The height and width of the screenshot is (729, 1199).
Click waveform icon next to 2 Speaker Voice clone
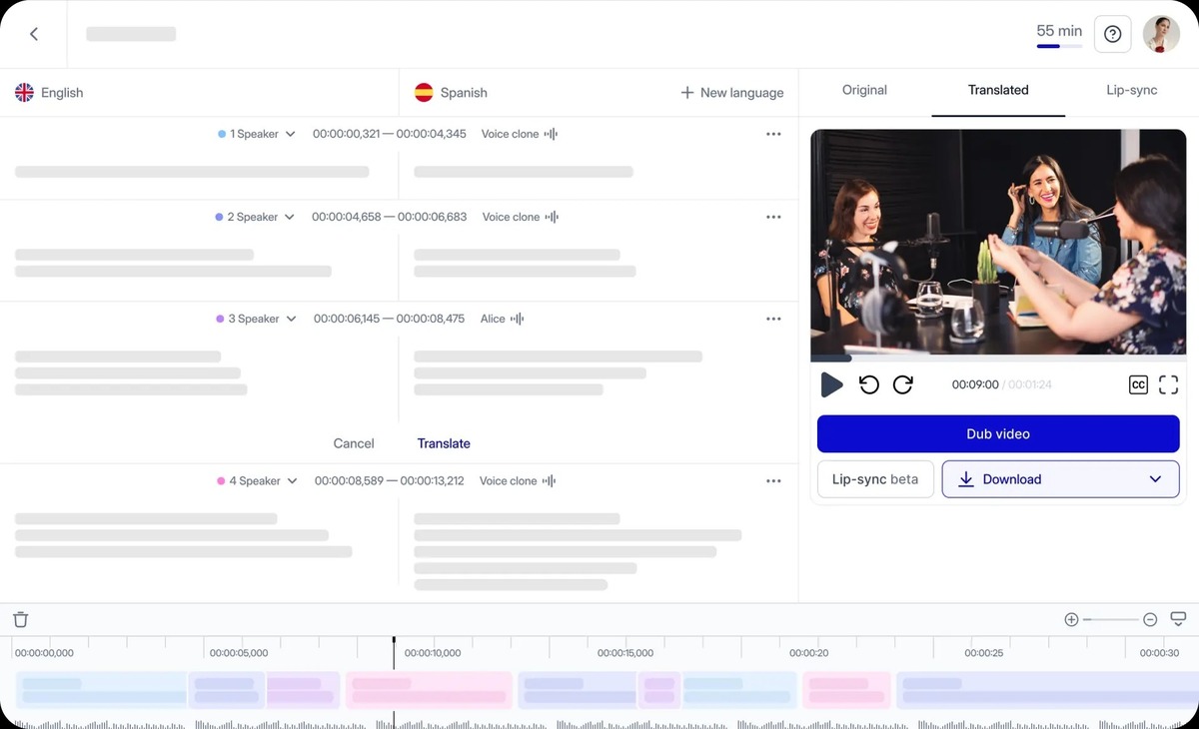point(552,217)
